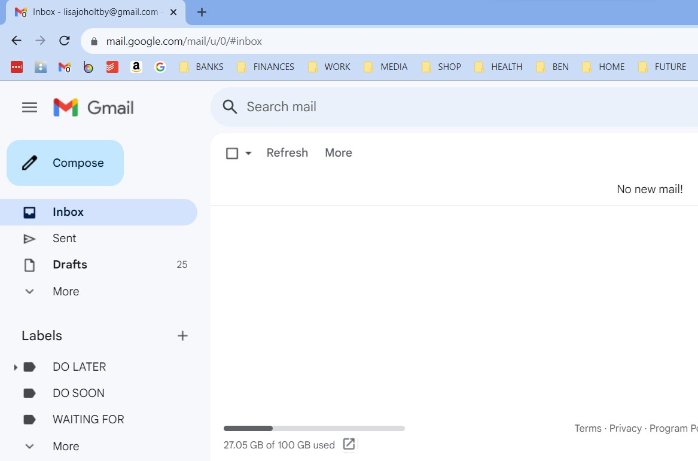The image size is (698, 461).
Task: Click the search magnifier icon
Action: click(x=230, y=107)
